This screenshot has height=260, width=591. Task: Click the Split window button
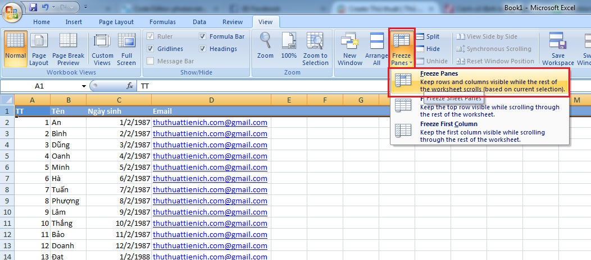428,36
